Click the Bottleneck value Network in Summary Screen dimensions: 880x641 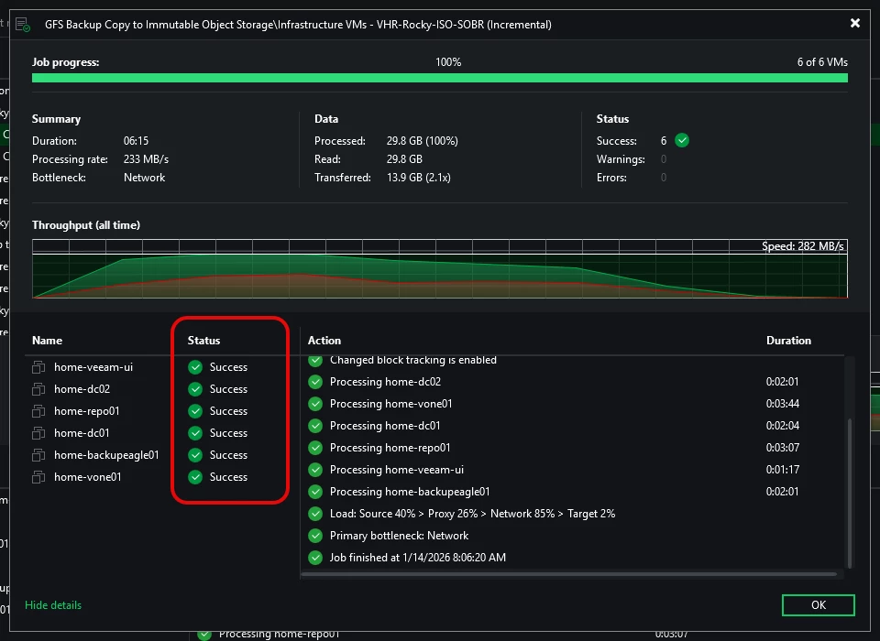coord(144,178)
